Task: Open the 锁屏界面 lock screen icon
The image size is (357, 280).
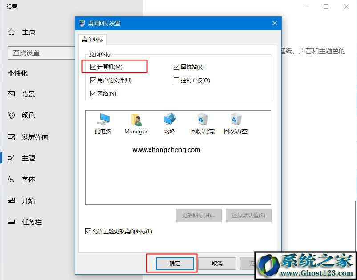Action: (x=11, y=137)
